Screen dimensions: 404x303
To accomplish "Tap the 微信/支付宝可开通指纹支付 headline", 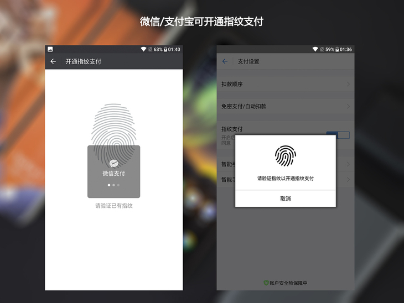I will coord(202,22).
